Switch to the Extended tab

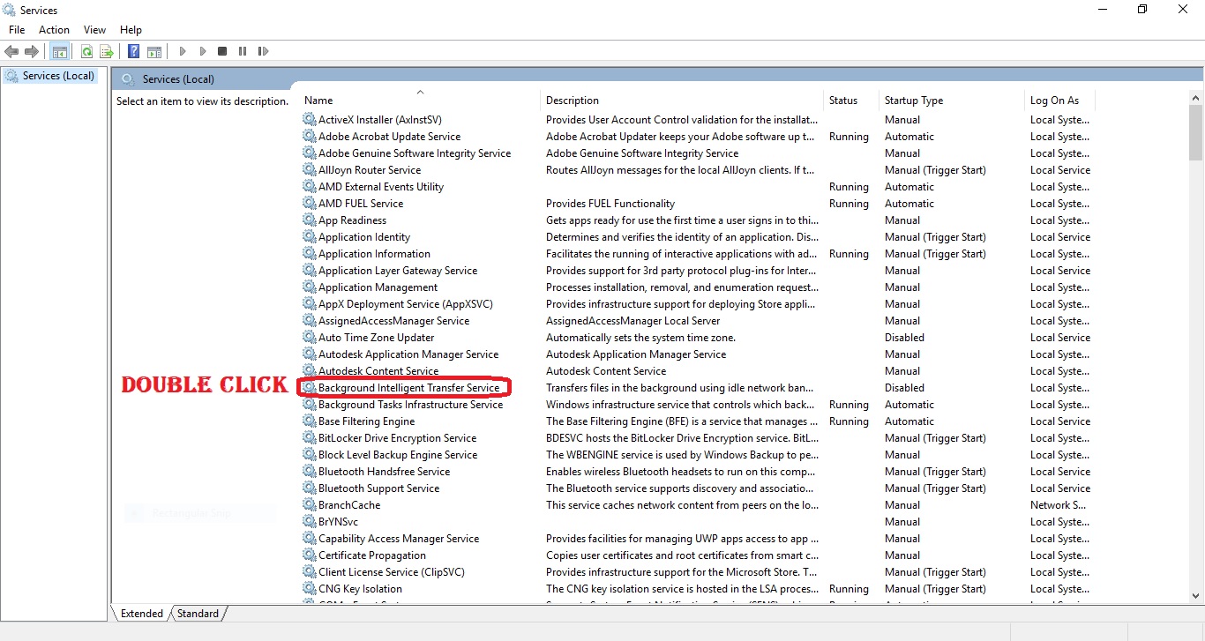tap(142, 614)
